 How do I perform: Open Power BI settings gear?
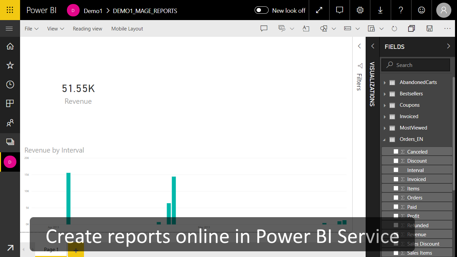(360, 10)
